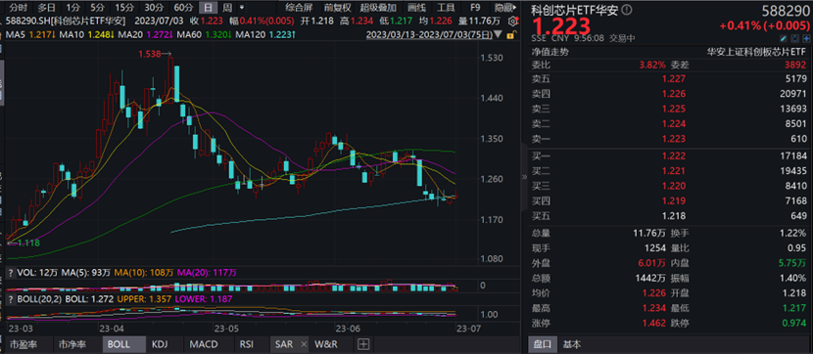Open 画线 drawing tools
Image resolution: width=813 pixels, height=354 pixels.
tap(416, 8)
